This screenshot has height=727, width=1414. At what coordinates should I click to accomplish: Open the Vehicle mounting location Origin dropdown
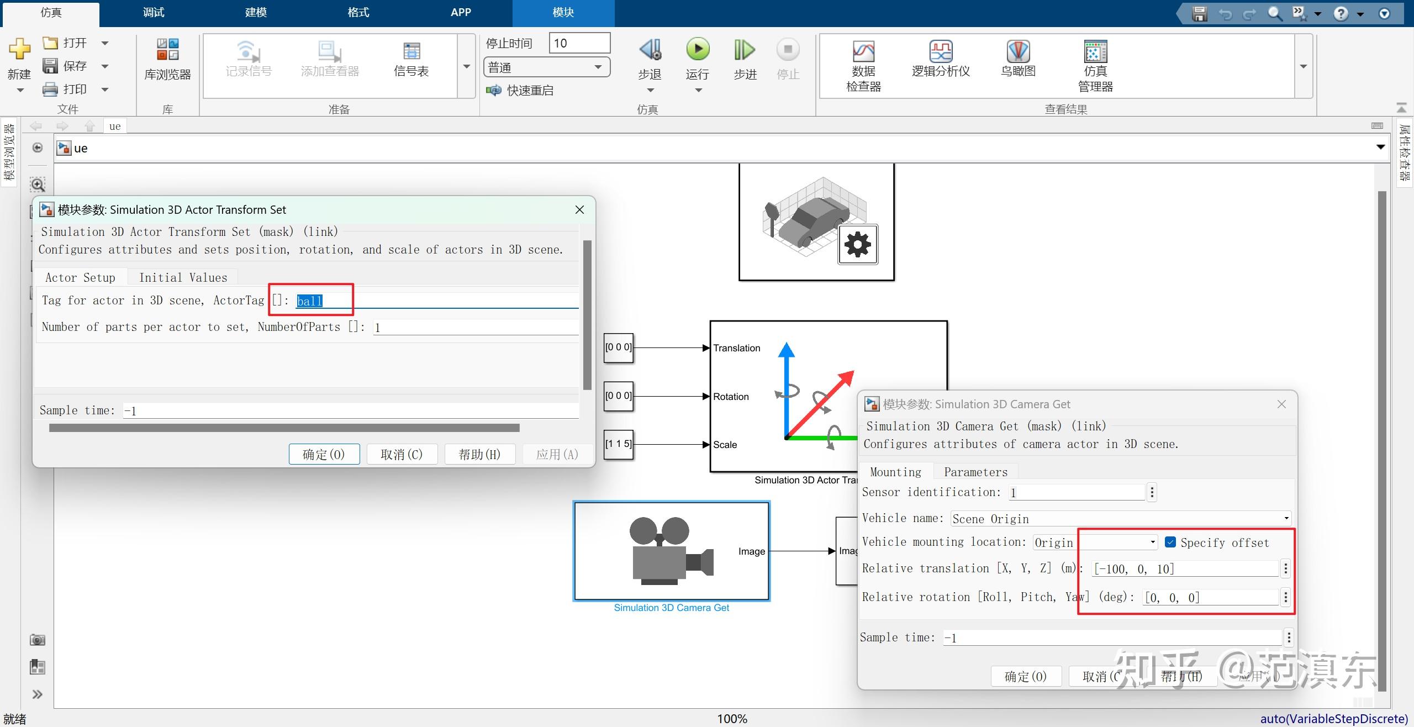pos(1152,542)
